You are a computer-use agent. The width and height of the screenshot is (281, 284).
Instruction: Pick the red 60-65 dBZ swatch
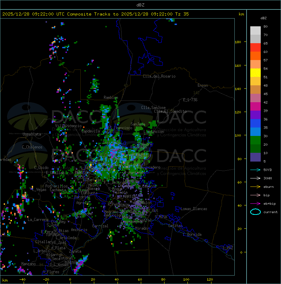255,48
